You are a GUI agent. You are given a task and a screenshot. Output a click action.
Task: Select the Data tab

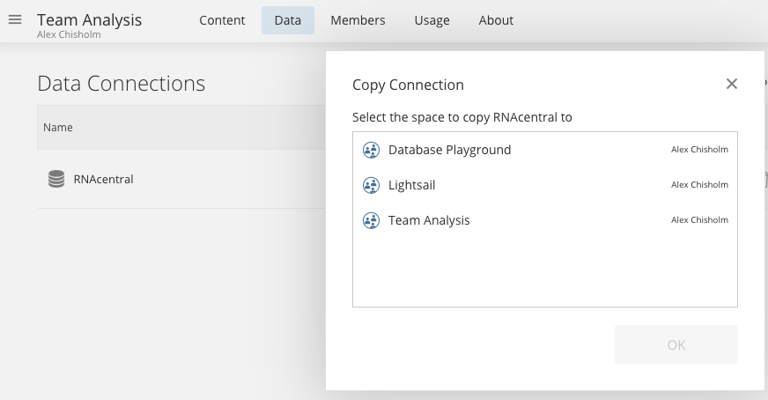288,20
